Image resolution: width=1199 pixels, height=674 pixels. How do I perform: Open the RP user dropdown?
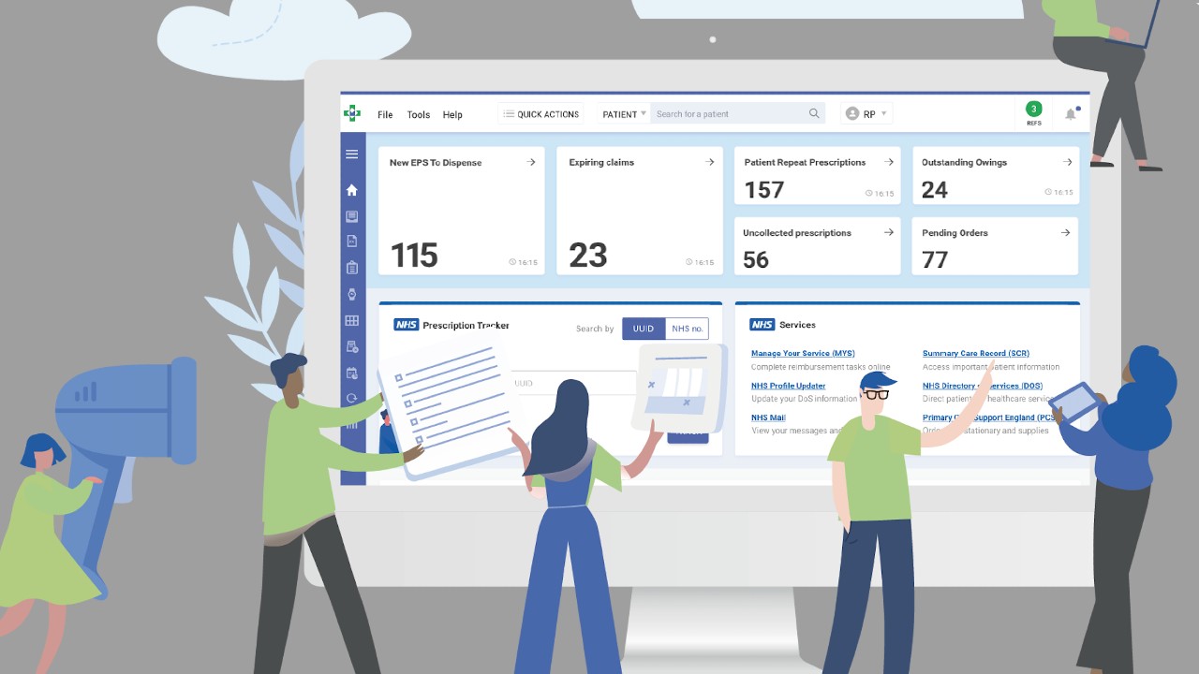point(866,114)
